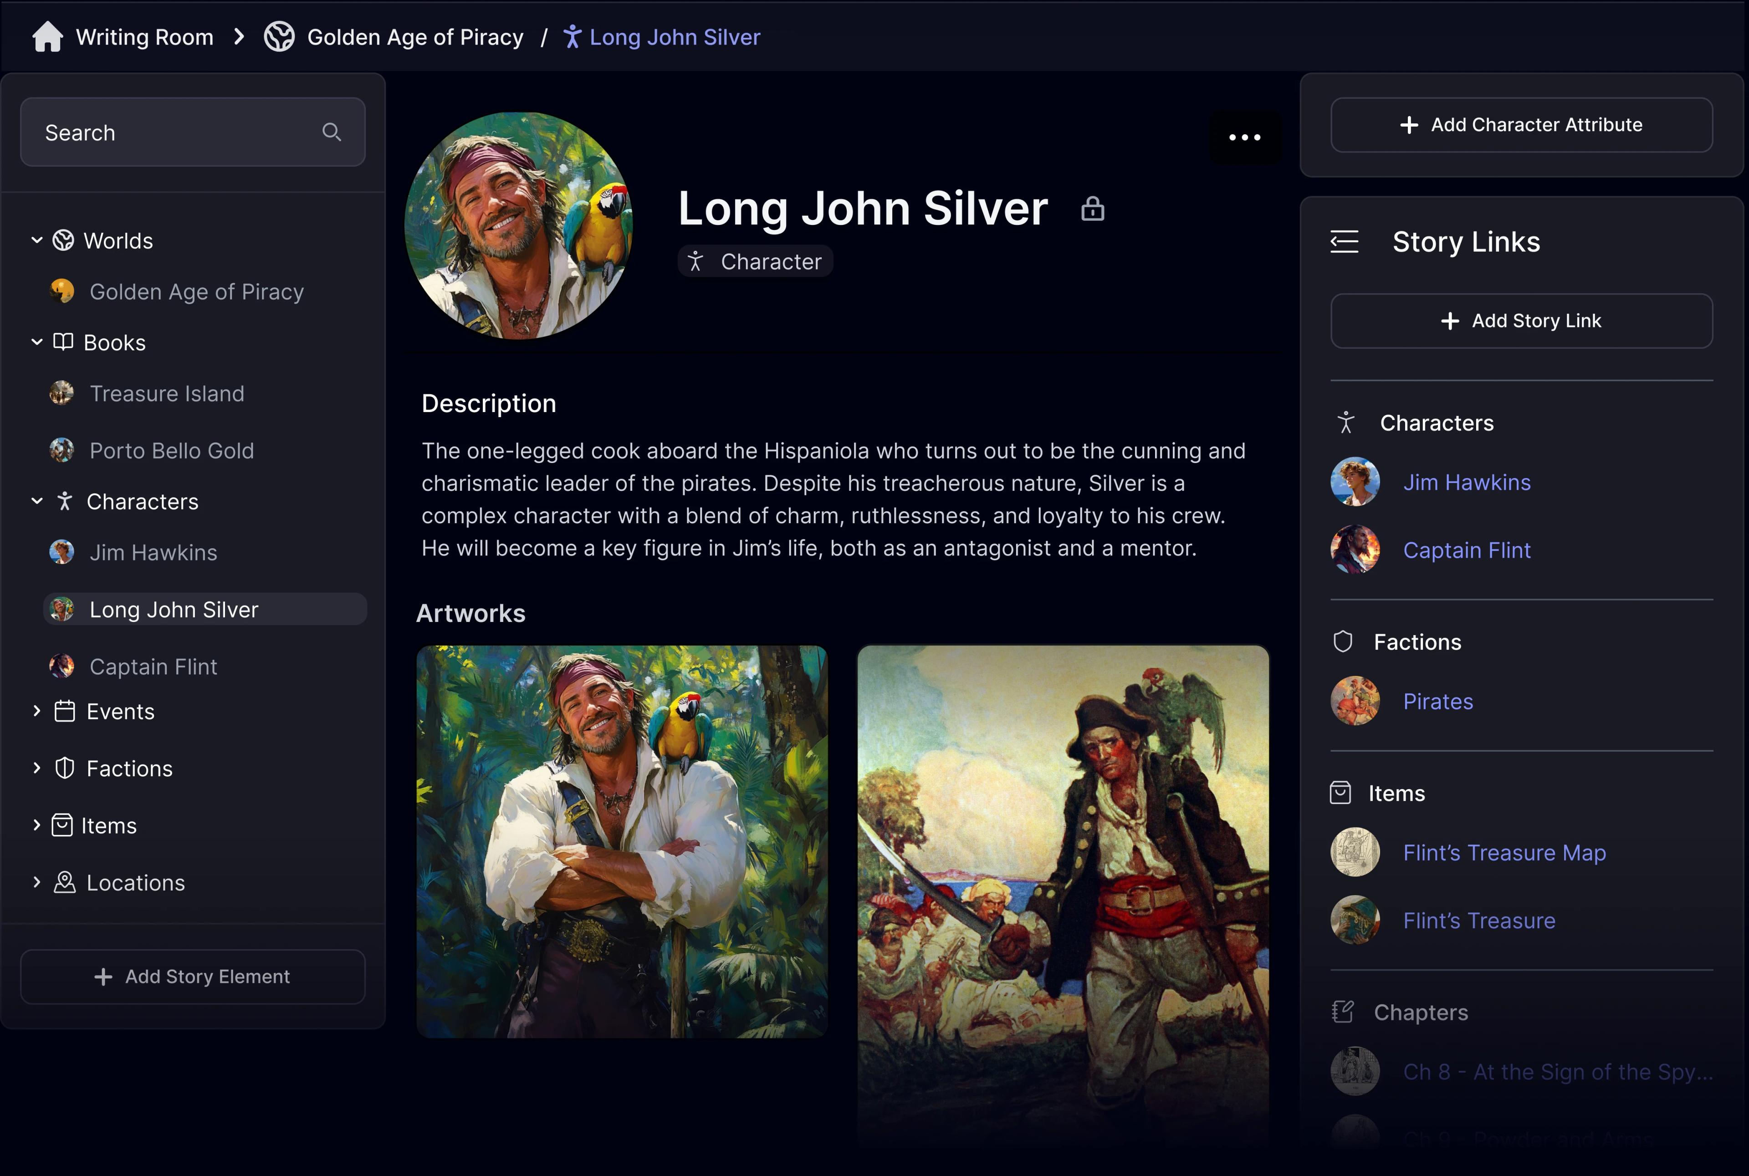This screenshot has height=1176, width=1749.
Task: Click the Items bag icon in Story Links
Action: point(1340,793)
